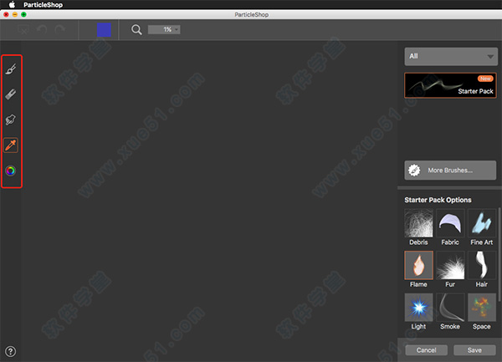Open the 1% zoom level dropdown
Image resolution: width=502 pixels, height=362 pixels.
pyautogui.click(x=164, y=30)
